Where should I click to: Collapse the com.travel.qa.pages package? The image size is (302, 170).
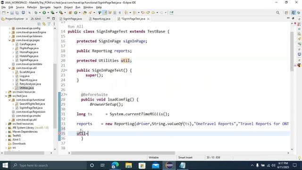(x=9, y=40)
